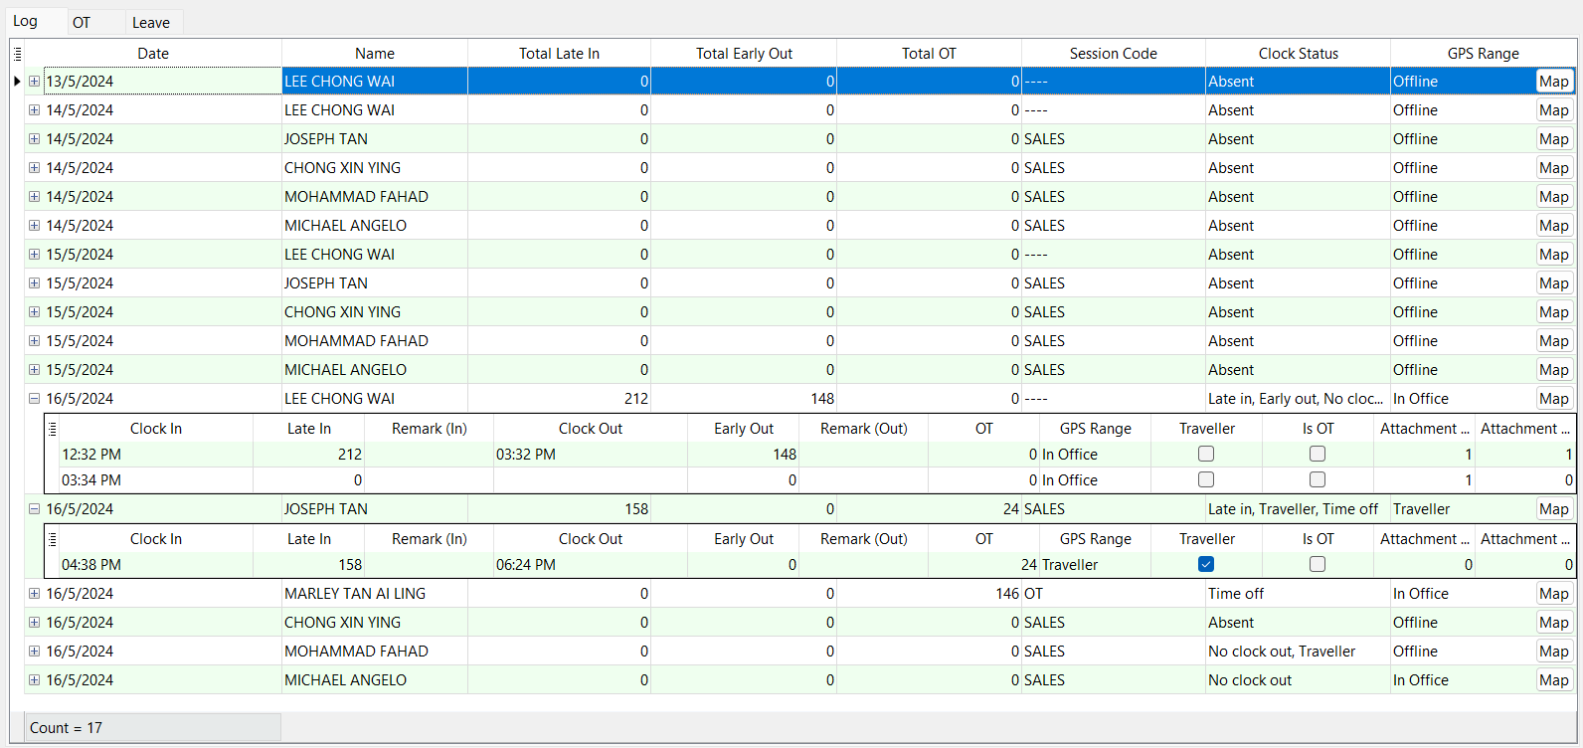The height and width of the screenshot is (748, 1583).
Task: Select the Session Code column header
Action: (1113, 54)
